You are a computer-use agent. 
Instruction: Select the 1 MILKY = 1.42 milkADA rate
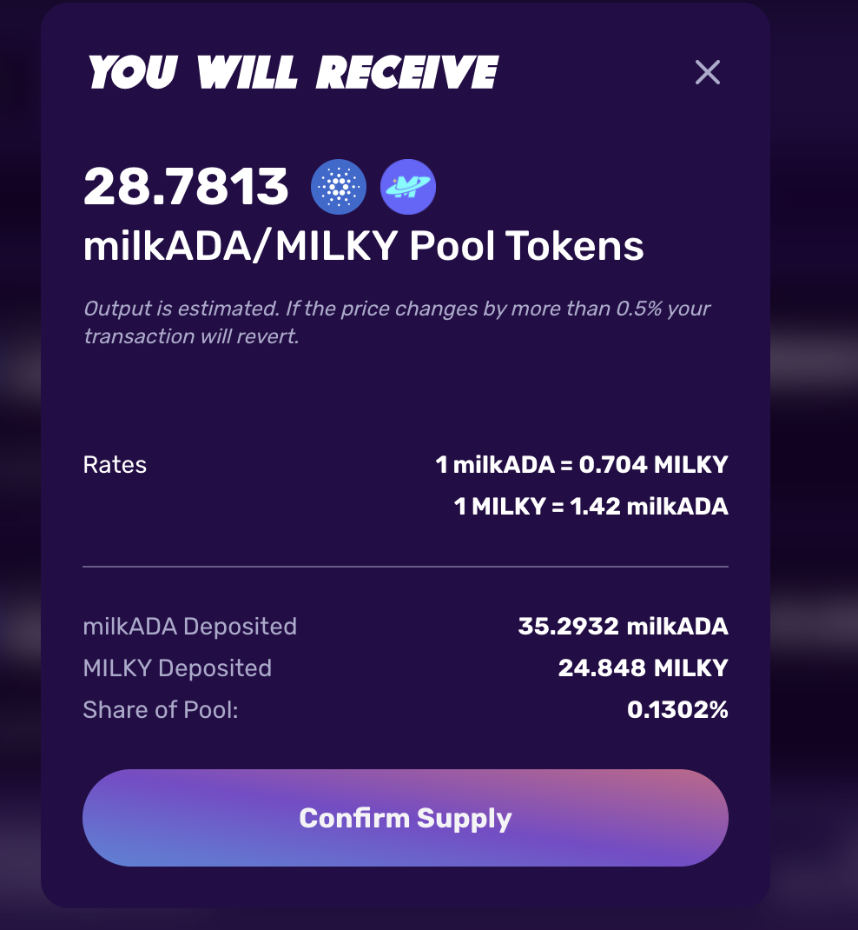[591, 506]
